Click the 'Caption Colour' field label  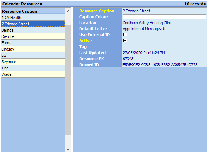(x=94, y=17)
